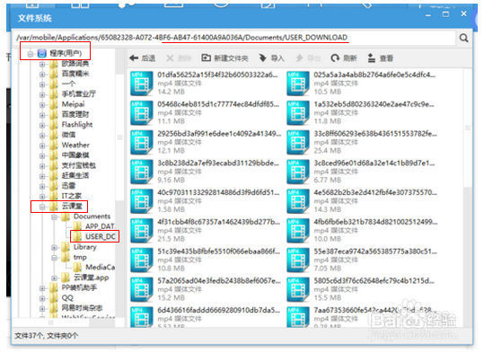This screenshot has height=353, width=484.
Task: Click the magnifier search icon beside the path
Action: pos(463,38)
